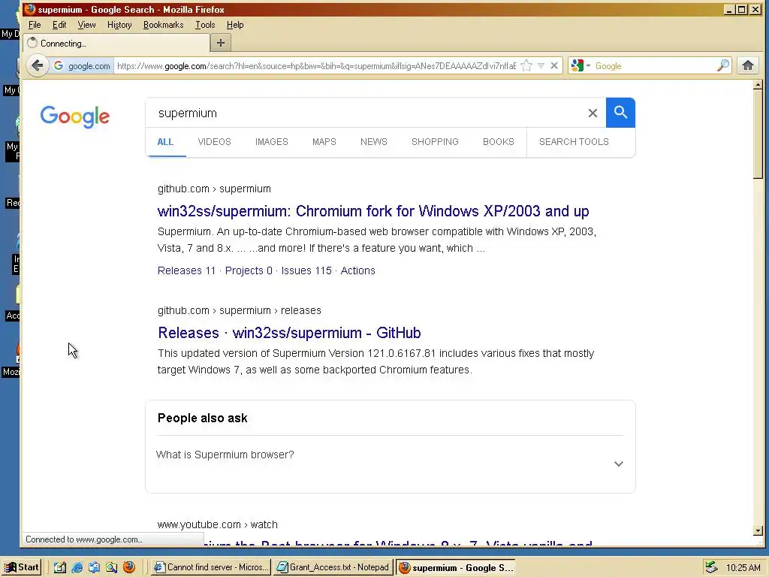Run search with the magnifier in the Firefox search box
The image size is (769, 577).
(x=723, y=66)
